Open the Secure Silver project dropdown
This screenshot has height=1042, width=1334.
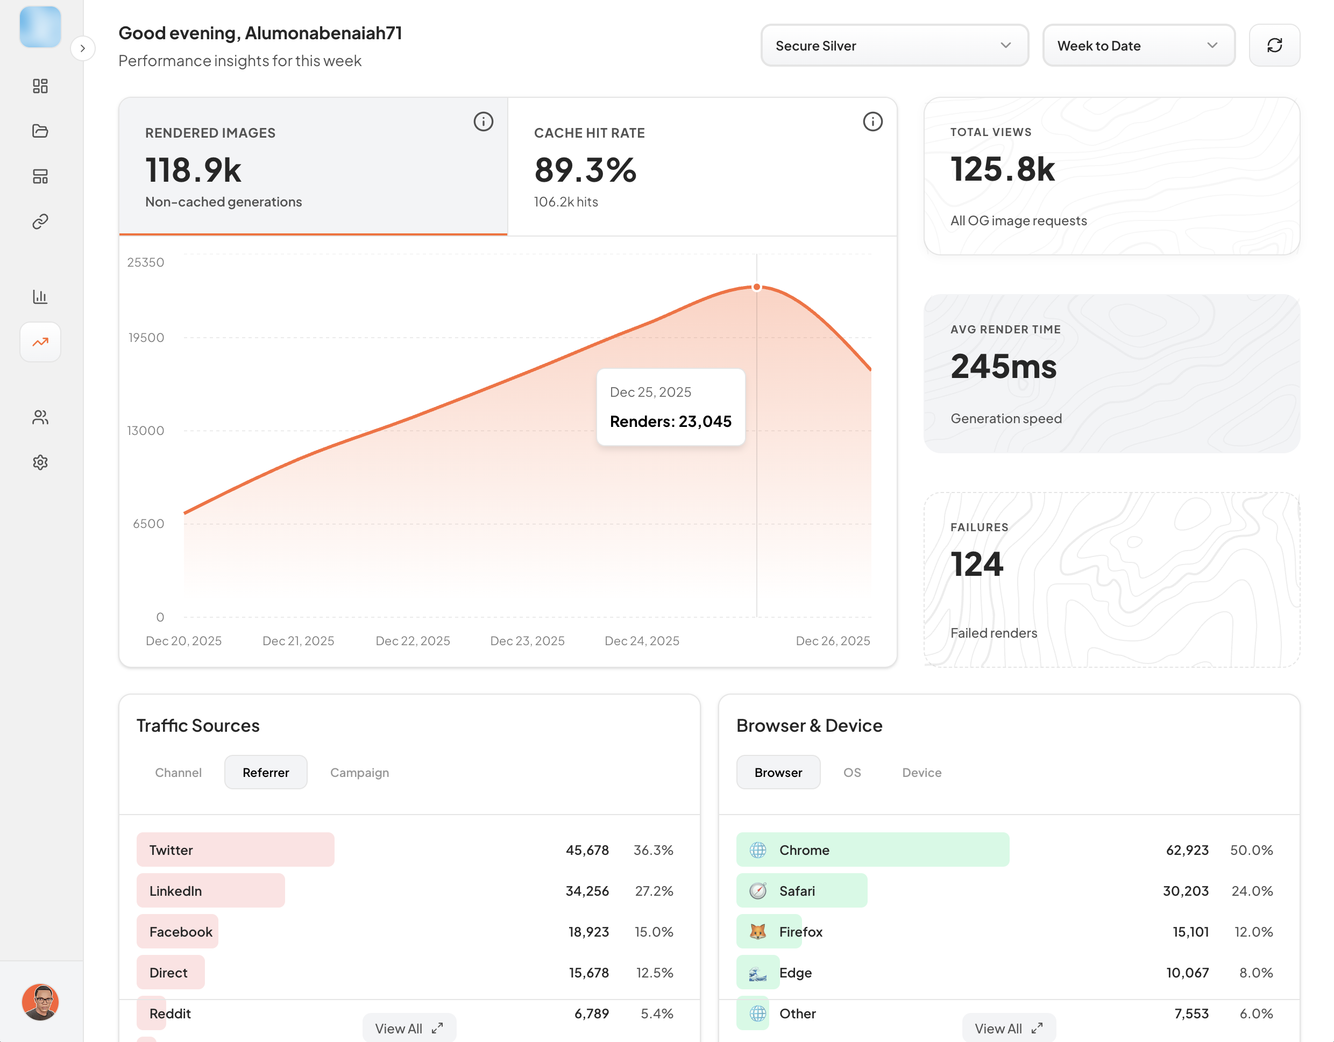click(893, 46)
